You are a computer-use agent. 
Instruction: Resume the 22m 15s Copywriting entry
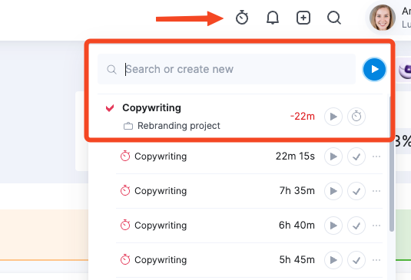pyautogui.click(x=333, y=156)
